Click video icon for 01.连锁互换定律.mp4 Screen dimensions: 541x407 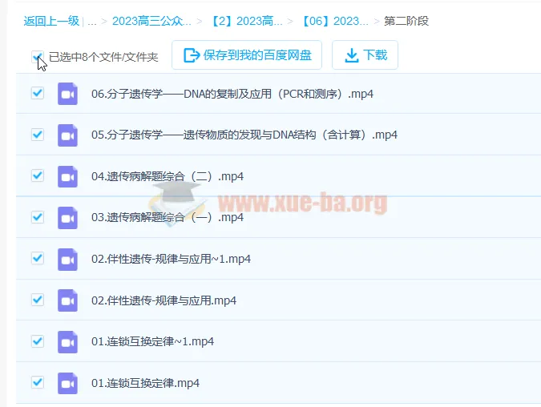(67, 383)
